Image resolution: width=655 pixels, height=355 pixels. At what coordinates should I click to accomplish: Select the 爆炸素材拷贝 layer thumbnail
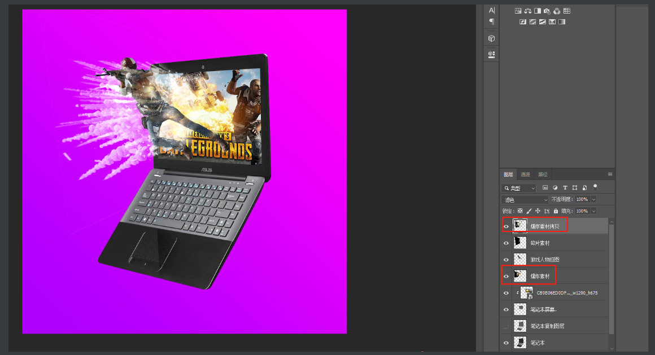click(520, 226)
